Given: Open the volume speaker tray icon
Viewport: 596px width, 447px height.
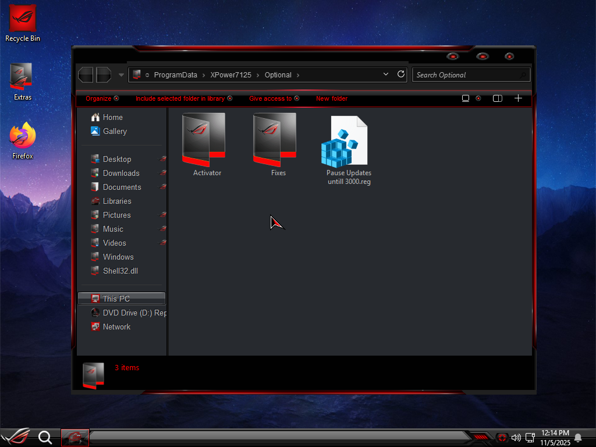Looking at the screenshot, I should pos(516,438).
